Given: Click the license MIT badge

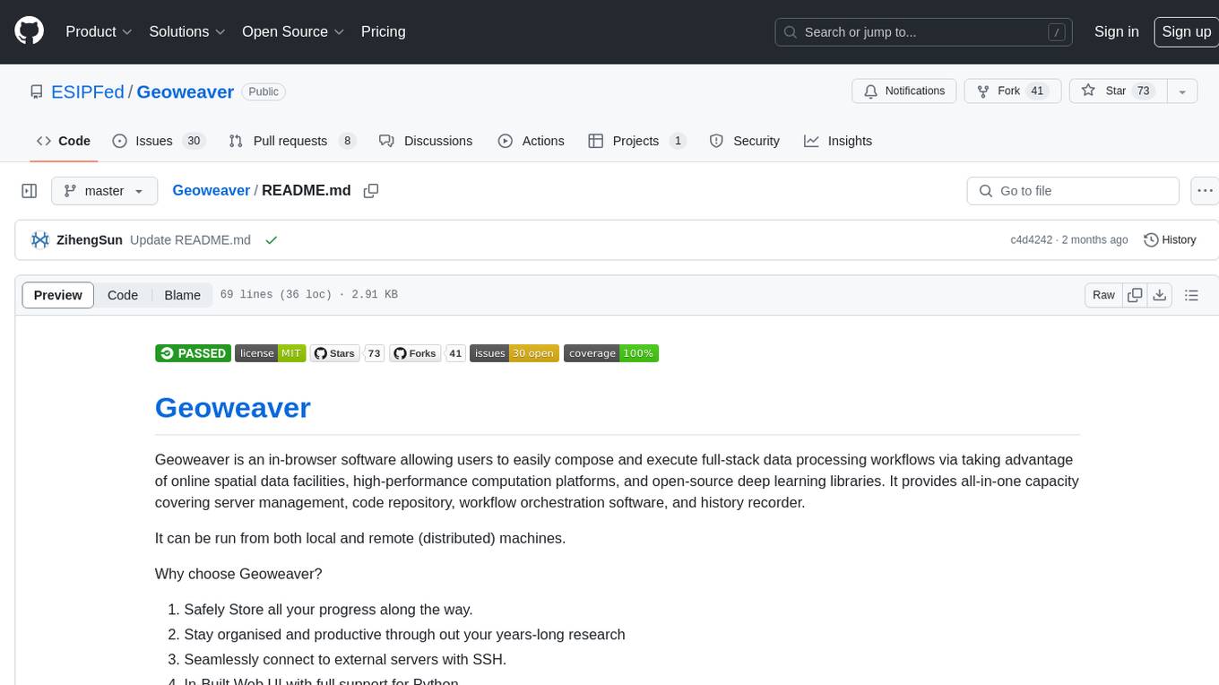Looking at the screenshot, I should [x=270, y=353].
